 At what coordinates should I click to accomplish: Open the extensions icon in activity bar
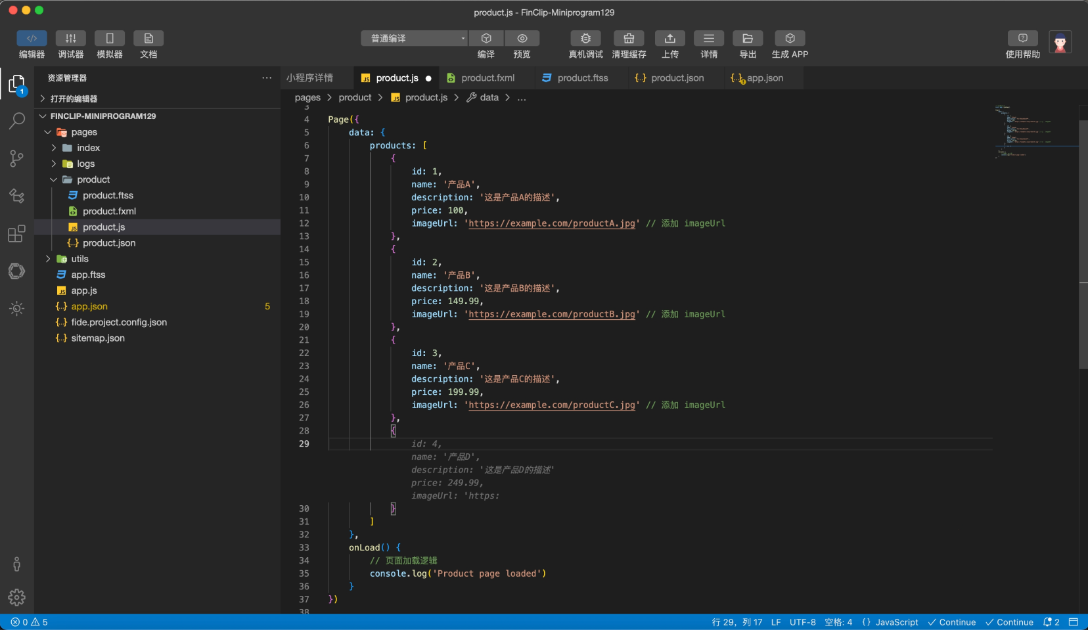(x=17, y=234)
